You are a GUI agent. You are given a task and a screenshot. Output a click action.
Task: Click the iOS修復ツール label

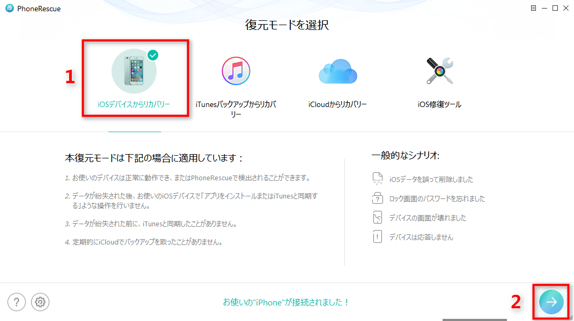tap(440, 104)
